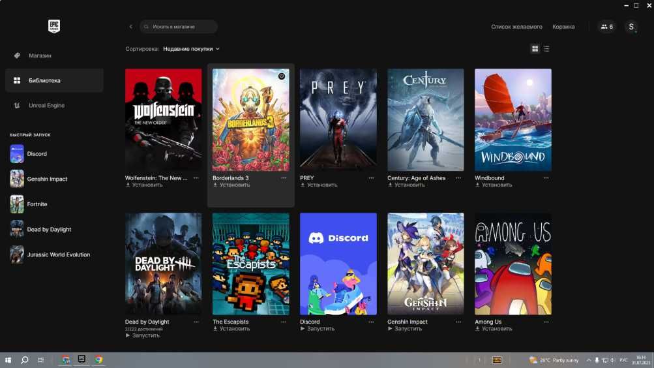Click Установить under Among Us

click(494, 329)
